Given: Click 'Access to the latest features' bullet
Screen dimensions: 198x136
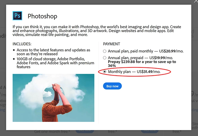Looking at the screenshot, I should click(53, 52).
